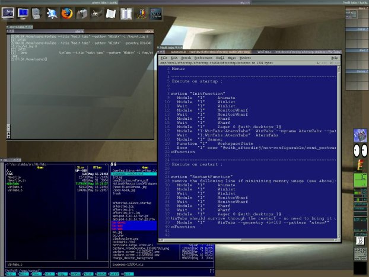The image size is (369, 277).
Task: Launch the two-pane file manager icon
Action: (126, 14)
